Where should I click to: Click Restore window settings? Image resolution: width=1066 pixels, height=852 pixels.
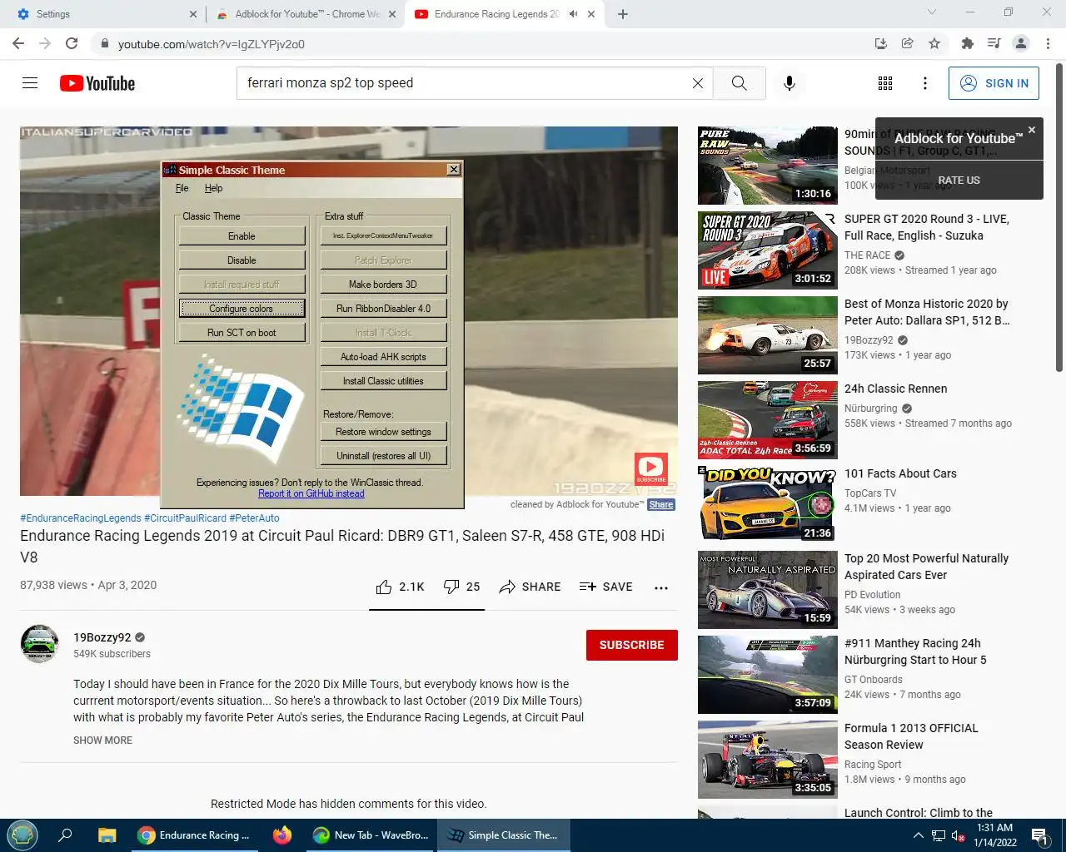click(x=383, y=432)
